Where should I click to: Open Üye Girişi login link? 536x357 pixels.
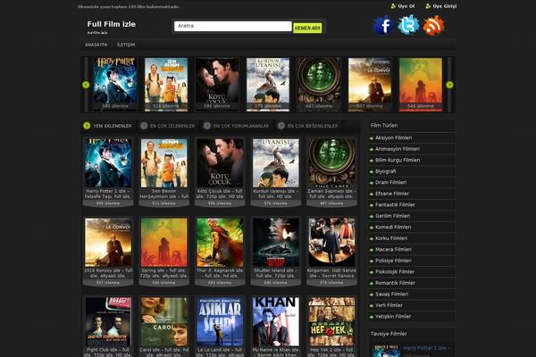pyautogui.click(x=444, y=6)
